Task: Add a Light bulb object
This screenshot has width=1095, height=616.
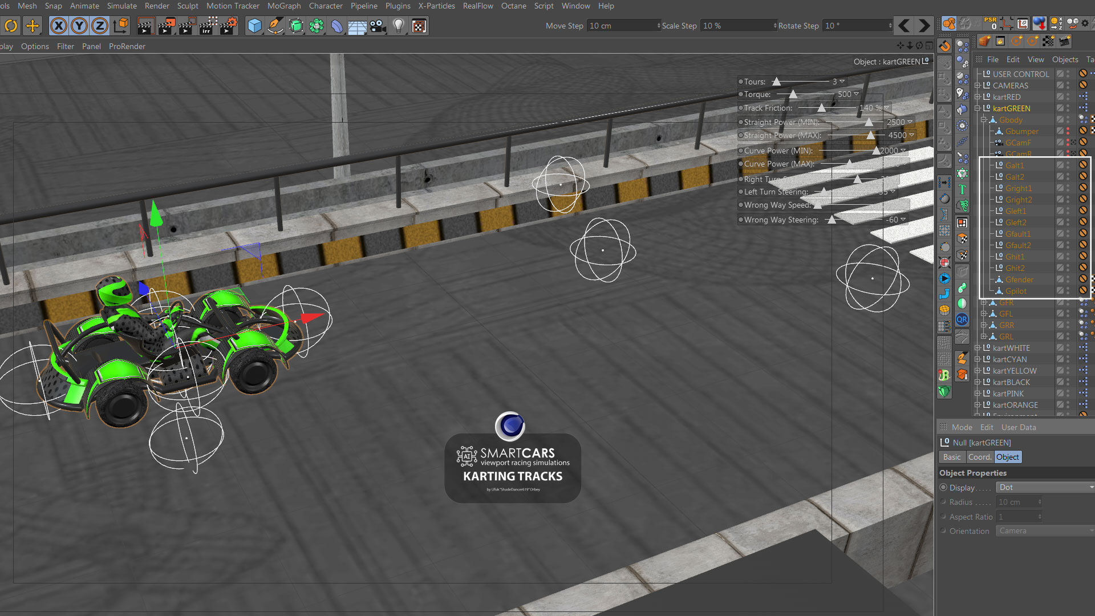Action: click(x=399, y=26)
